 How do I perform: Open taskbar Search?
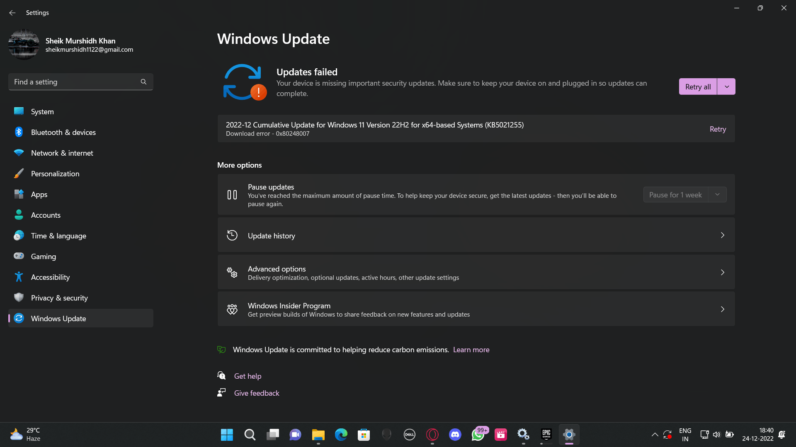250,435
